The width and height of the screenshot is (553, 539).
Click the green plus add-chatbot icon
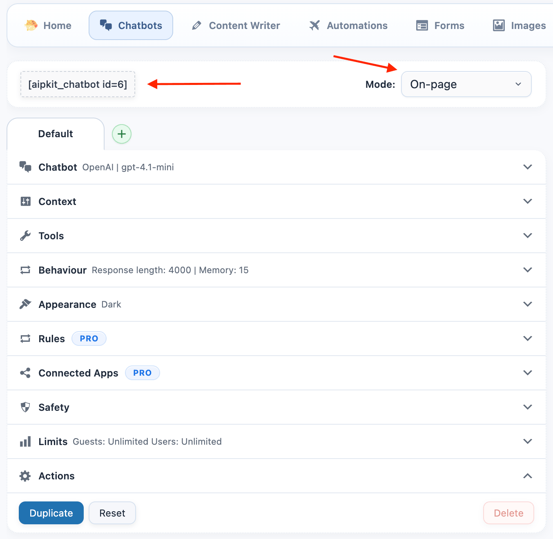click(122, 134)
